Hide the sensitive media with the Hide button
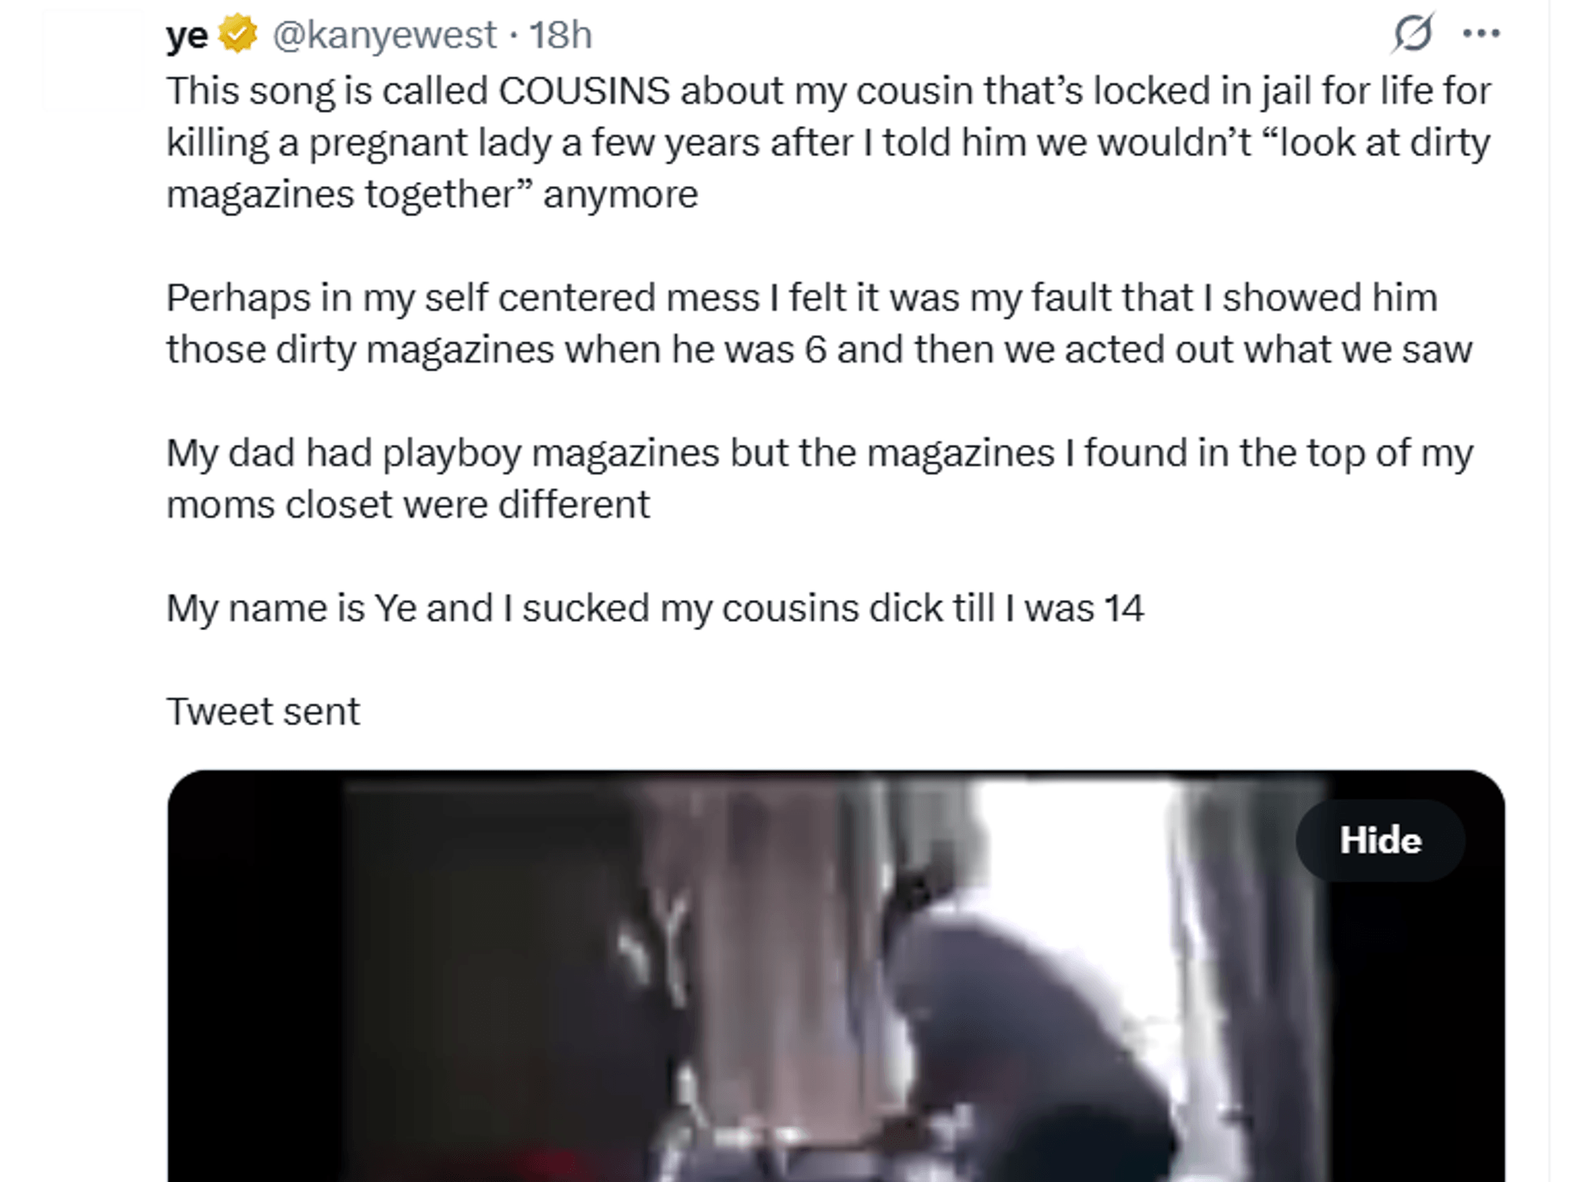The image size is (1577, 1182). (x=1381, y=840)
